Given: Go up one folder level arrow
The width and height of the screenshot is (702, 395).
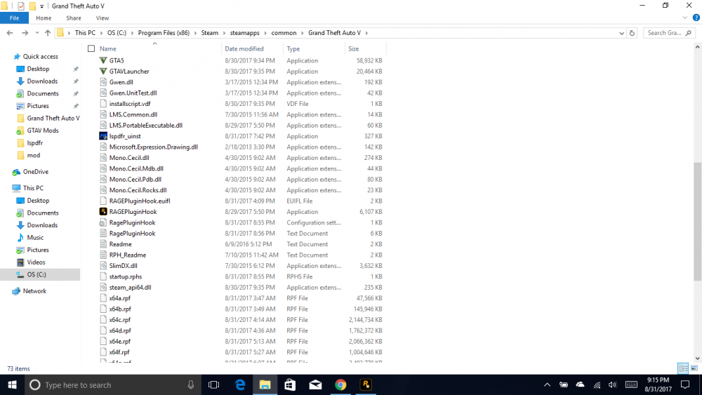Looking at the screenshot, I should click(48, 33).
